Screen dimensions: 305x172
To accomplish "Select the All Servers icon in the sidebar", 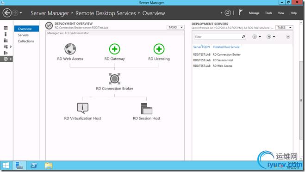I will click(6, 41).
